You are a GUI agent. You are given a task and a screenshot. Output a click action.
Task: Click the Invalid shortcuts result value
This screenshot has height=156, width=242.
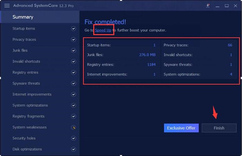231,55
